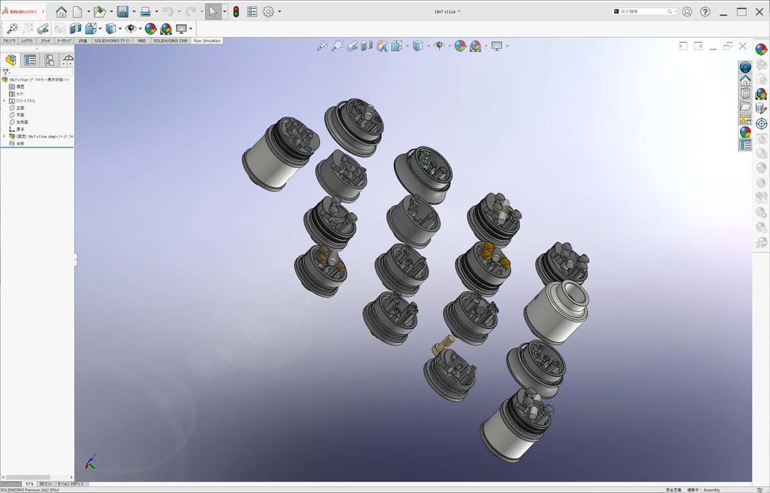Image resolution: width=770 pixels, height=493 pixels.
Task: Click View Settings monitor icon in upper-left toolbar
Action: [181, 28]
